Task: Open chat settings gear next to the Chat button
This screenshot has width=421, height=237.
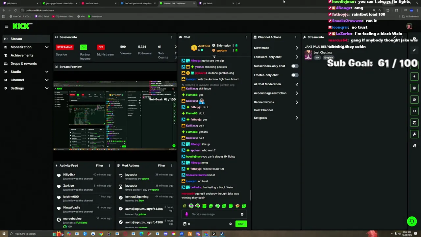Action: pyautogui.click(x=231, y=224)
